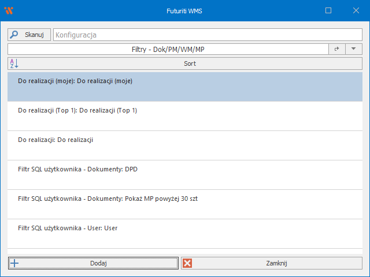The image size is (370, 277).
Task: Click the Futuriti WMS logo icon
Action: pyautogui.click(x=8, y=10)
